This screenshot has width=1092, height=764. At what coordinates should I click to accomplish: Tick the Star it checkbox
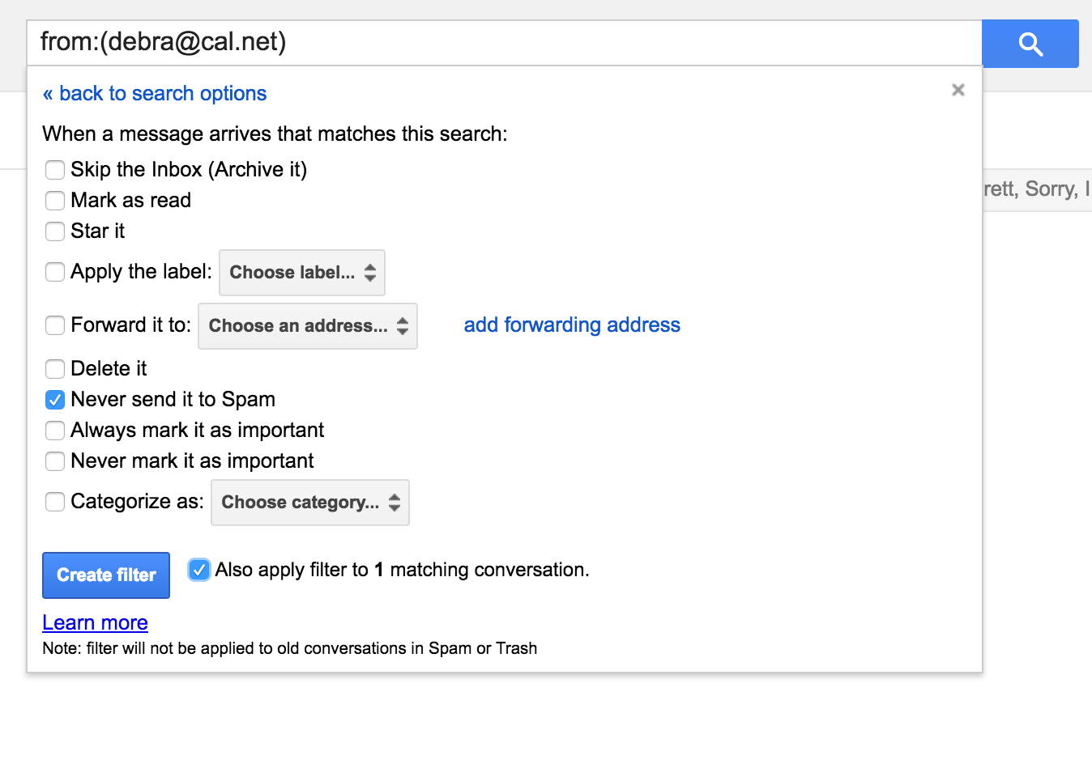(55, 231)
